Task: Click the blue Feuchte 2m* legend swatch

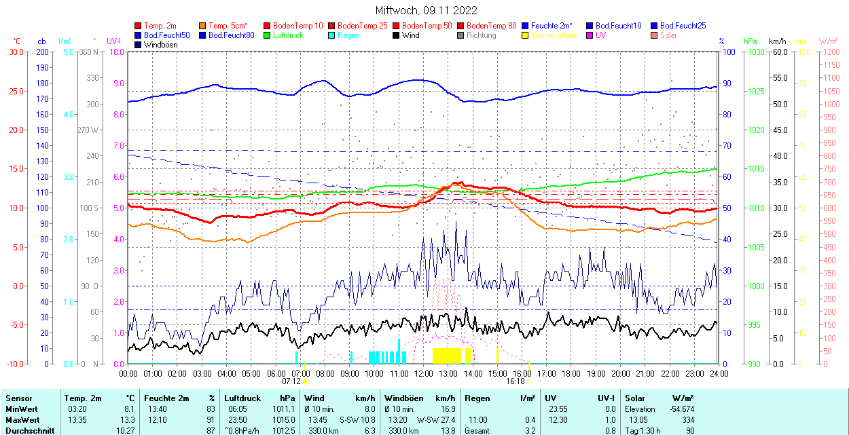Action: coord(525,26)
